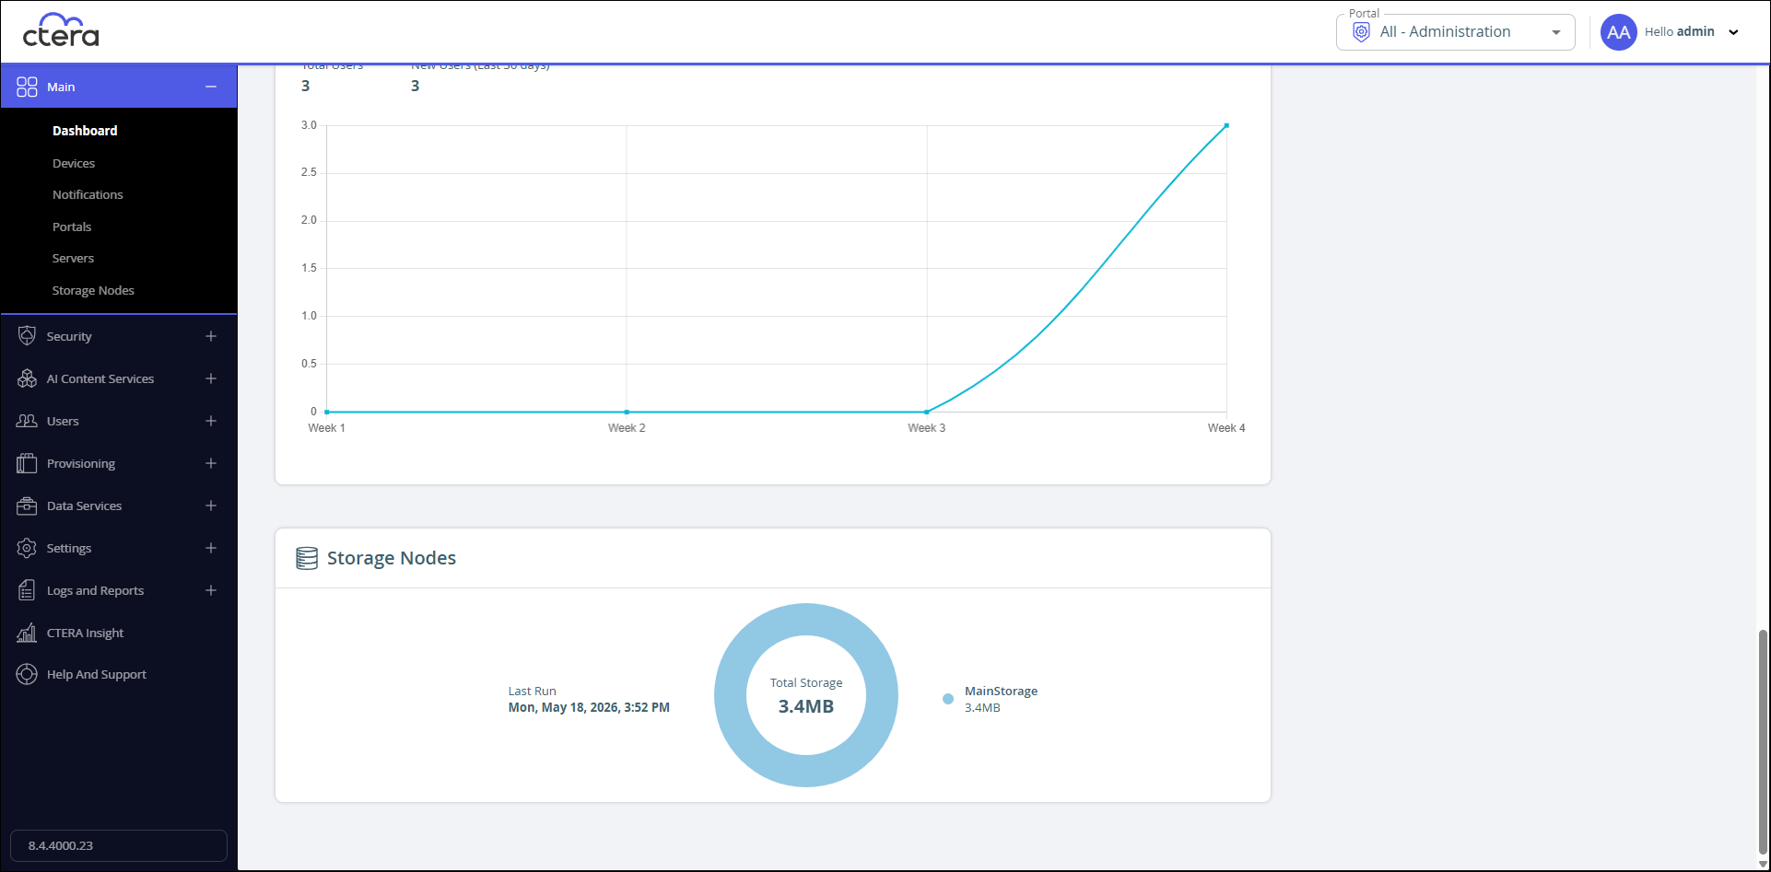This screenshot has height=872, width=1771.
Task: Click the page vertical scrollbar
Action: (1763, 742)
